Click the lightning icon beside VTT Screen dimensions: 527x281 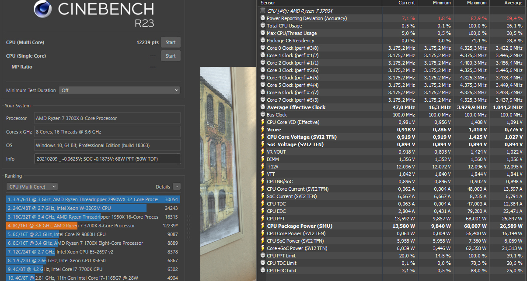(x=263, y=174)
